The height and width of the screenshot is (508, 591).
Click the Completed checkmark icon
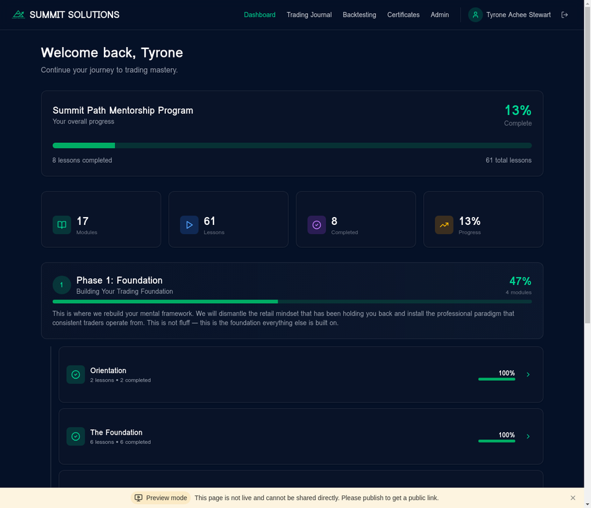pos(317,225)
